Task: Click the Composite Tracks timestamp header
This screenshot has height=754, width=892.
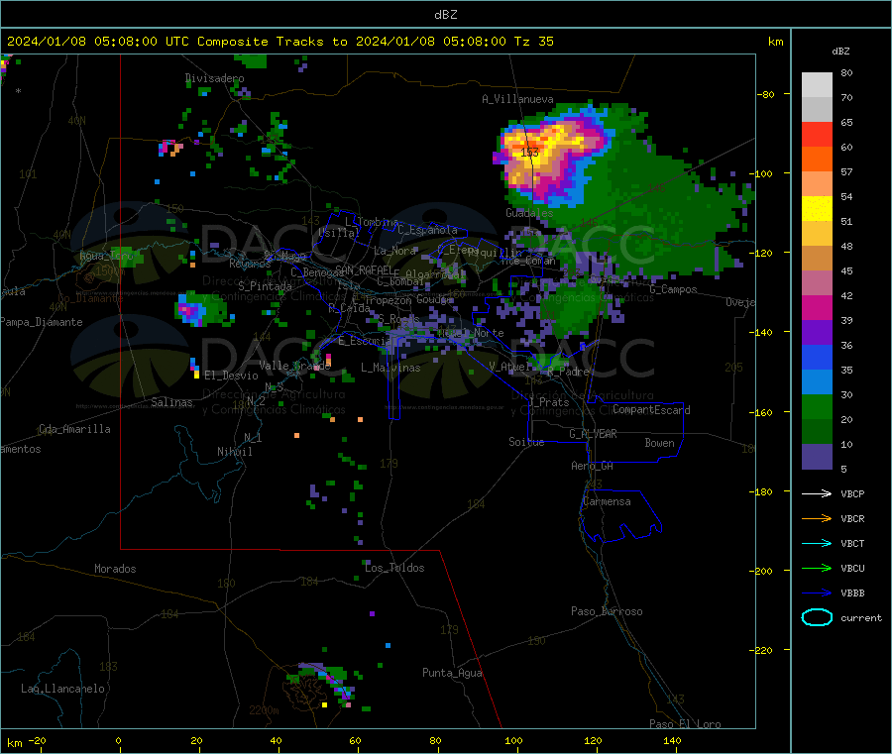Action: [279, 41]
